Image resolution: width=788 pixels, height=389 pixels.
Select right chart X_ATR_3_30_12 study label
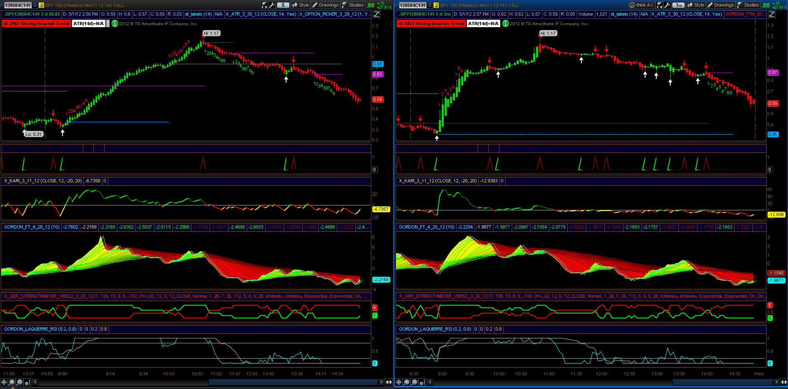[687, 14]
